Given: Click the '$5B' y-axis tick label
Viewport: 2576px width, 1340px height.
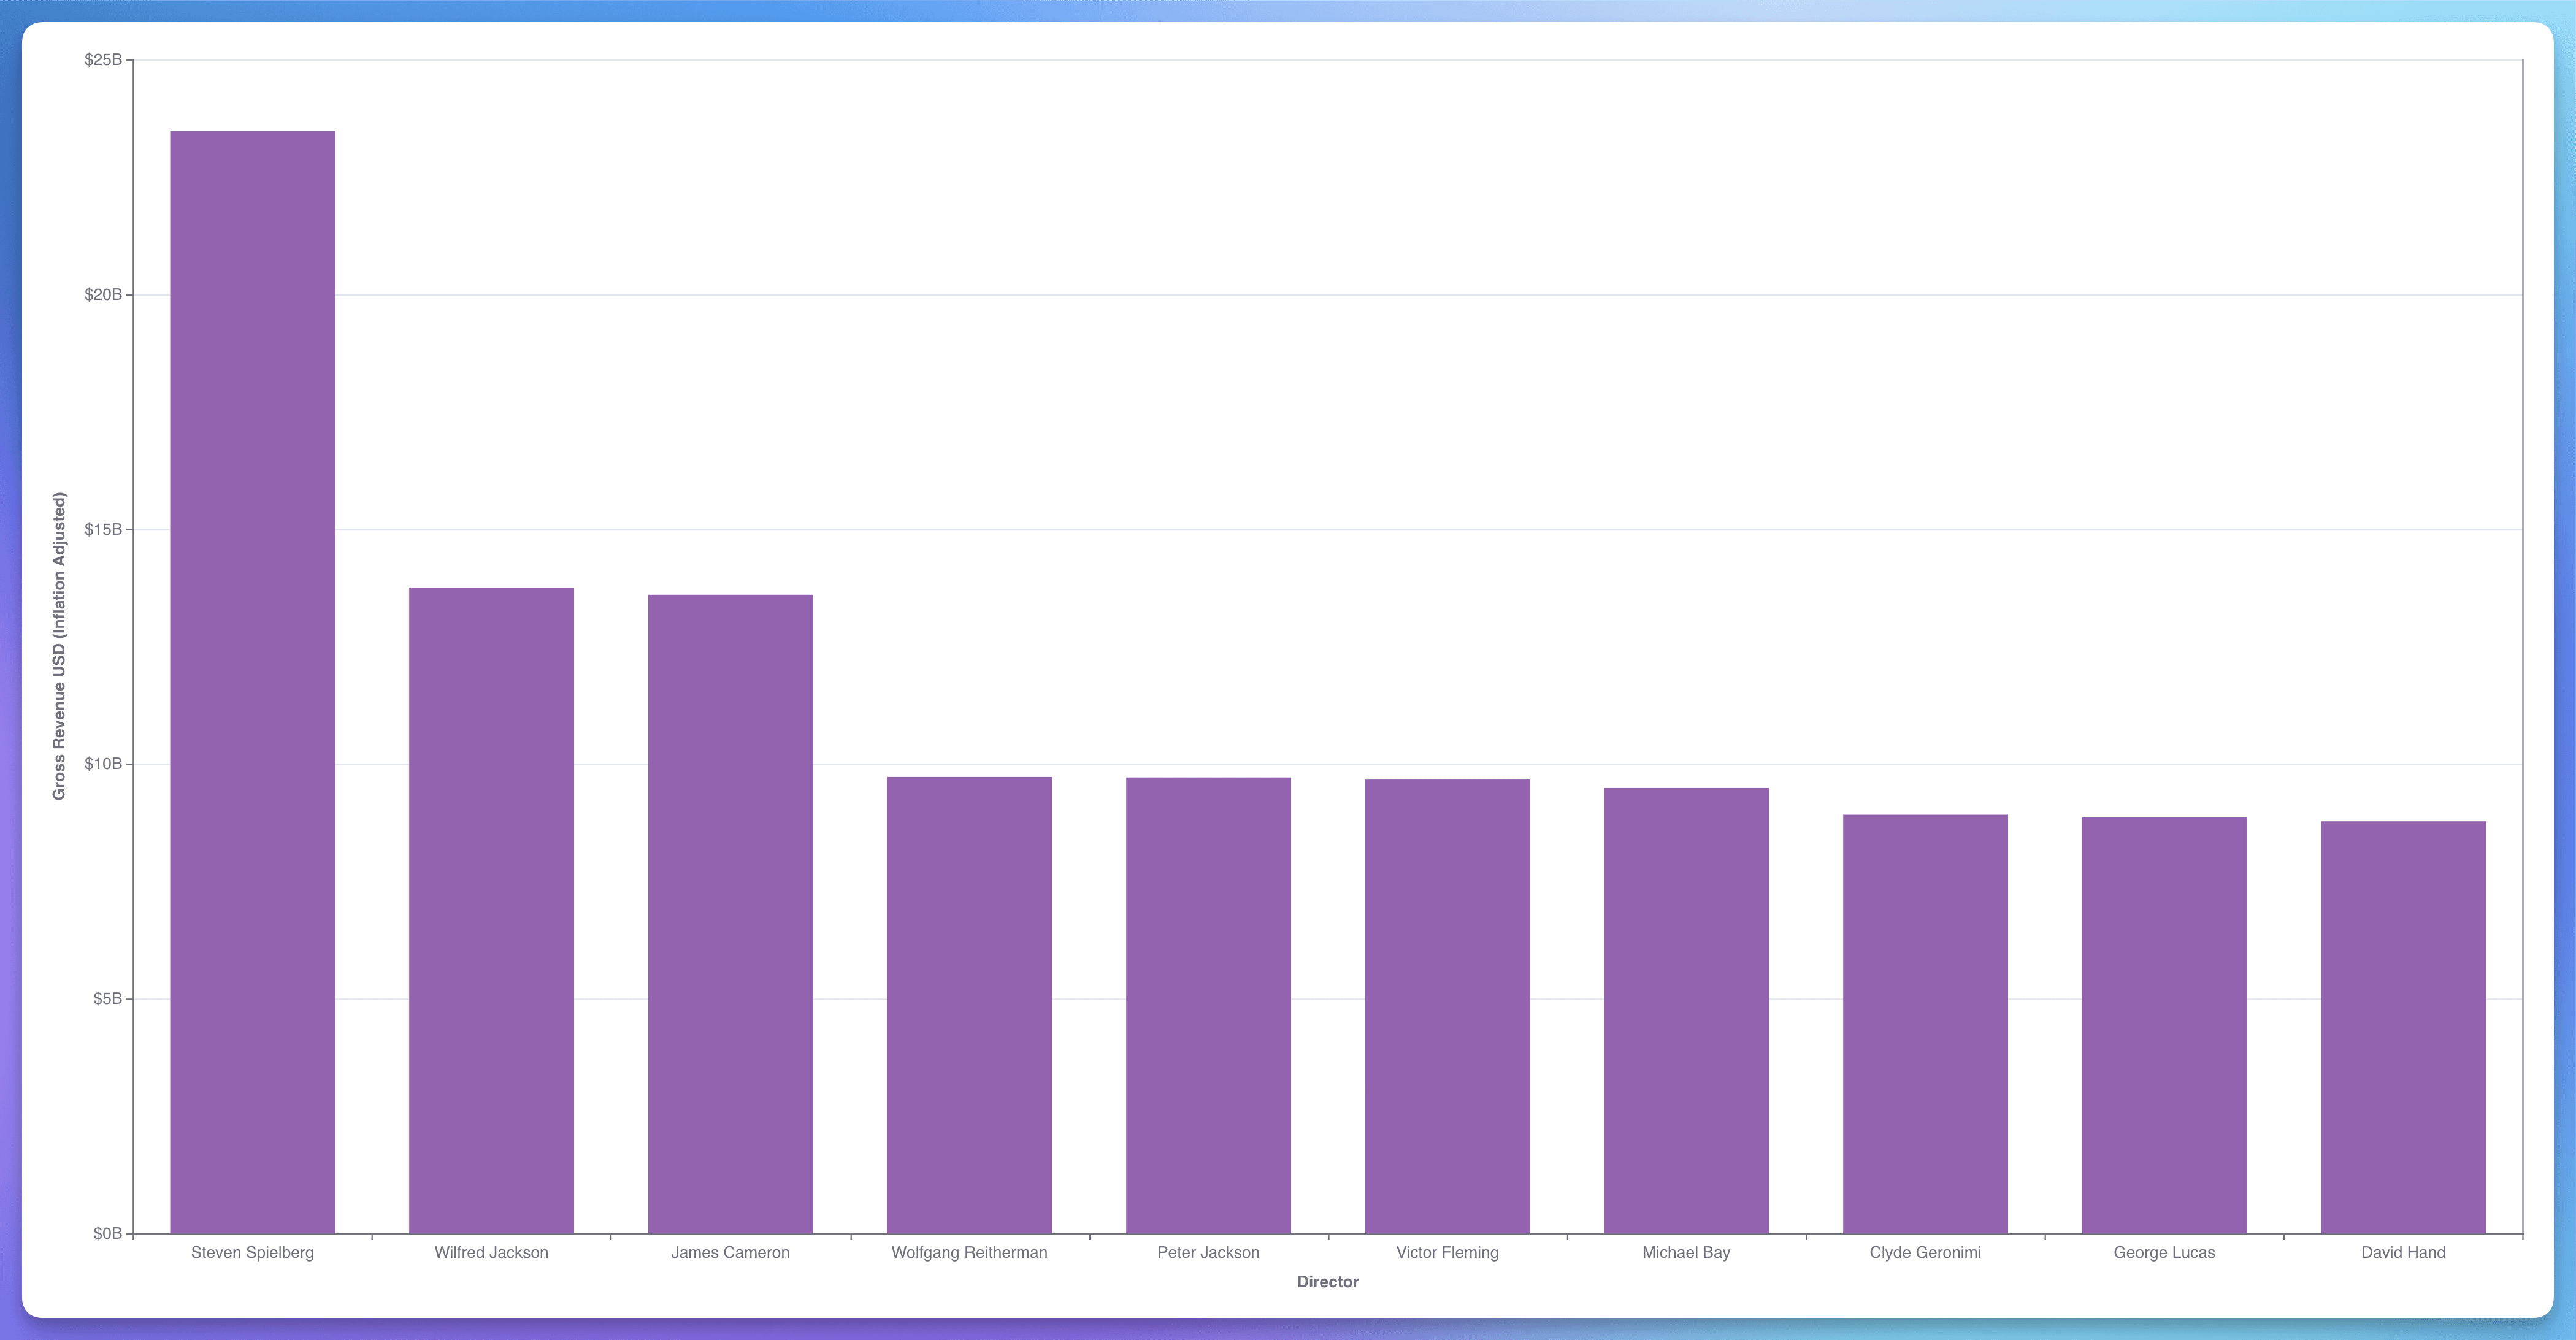Looking at the screenshot, I should tap(107, 999).
